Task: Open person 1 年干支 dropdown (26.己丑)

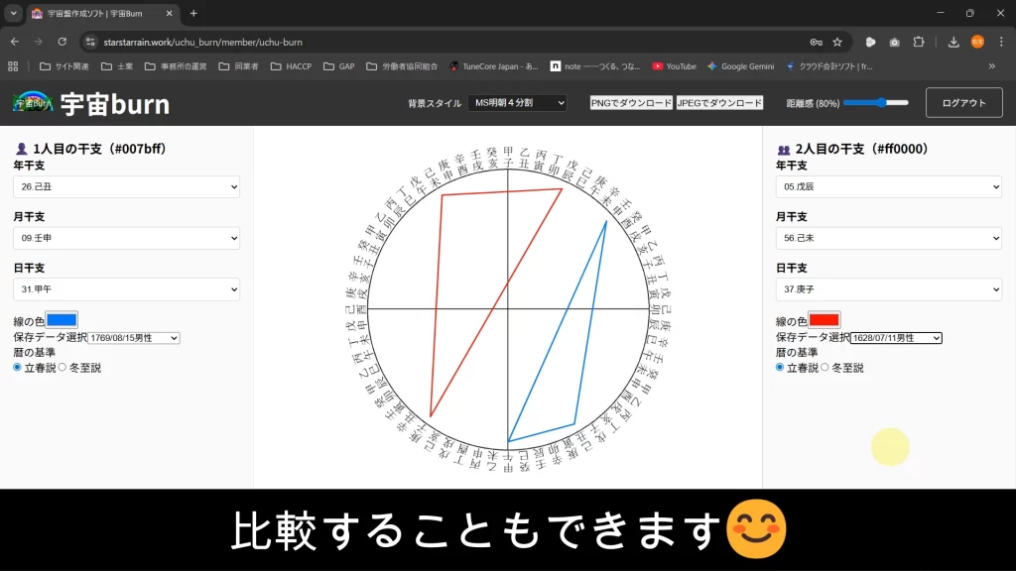Action: [126, 186]
